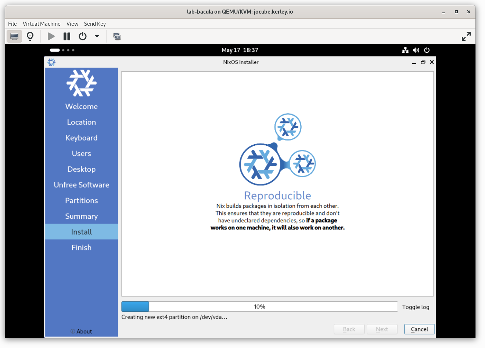Screen dimensions: 485x348
Task: Click the Nix snowflake cluster slideshow image
Action: (x=277, y=149)
